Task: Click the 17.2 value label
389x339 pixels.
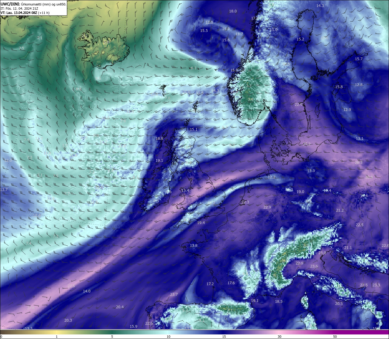Action: coord(210,284)
